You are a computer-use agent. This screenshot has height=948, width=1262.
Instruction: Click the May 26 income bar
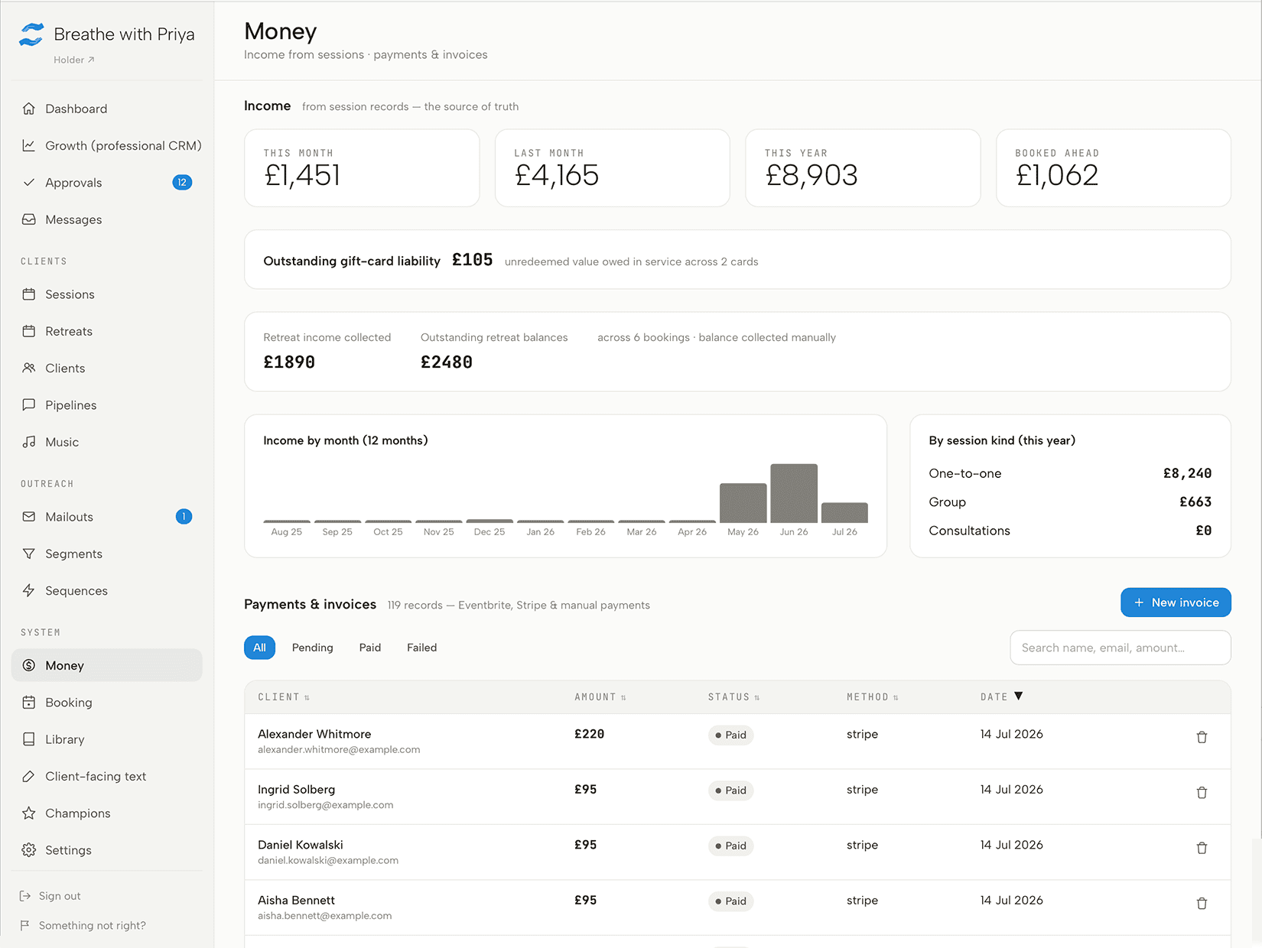point(743,503)
